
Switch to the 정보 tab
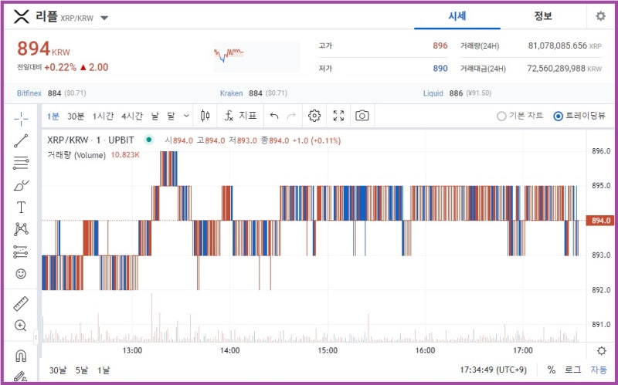click(x=543, y=16)
